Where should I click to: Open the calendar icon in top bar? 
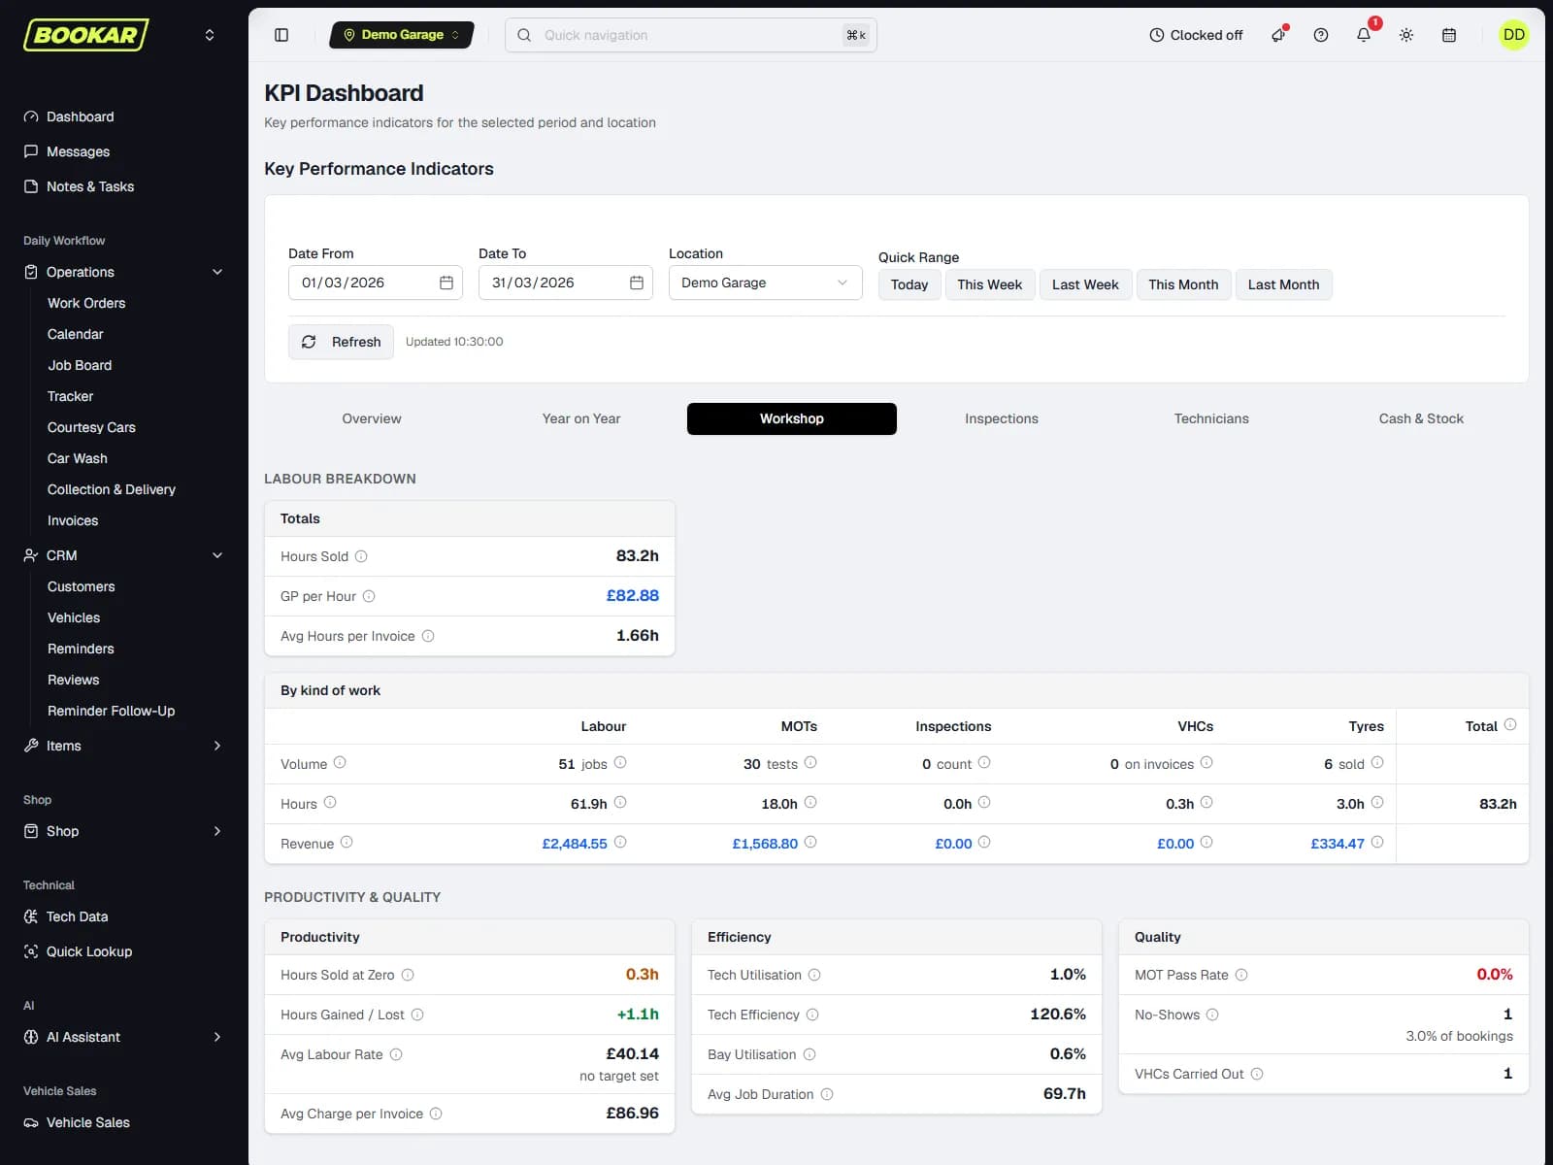click(1449, 35)
